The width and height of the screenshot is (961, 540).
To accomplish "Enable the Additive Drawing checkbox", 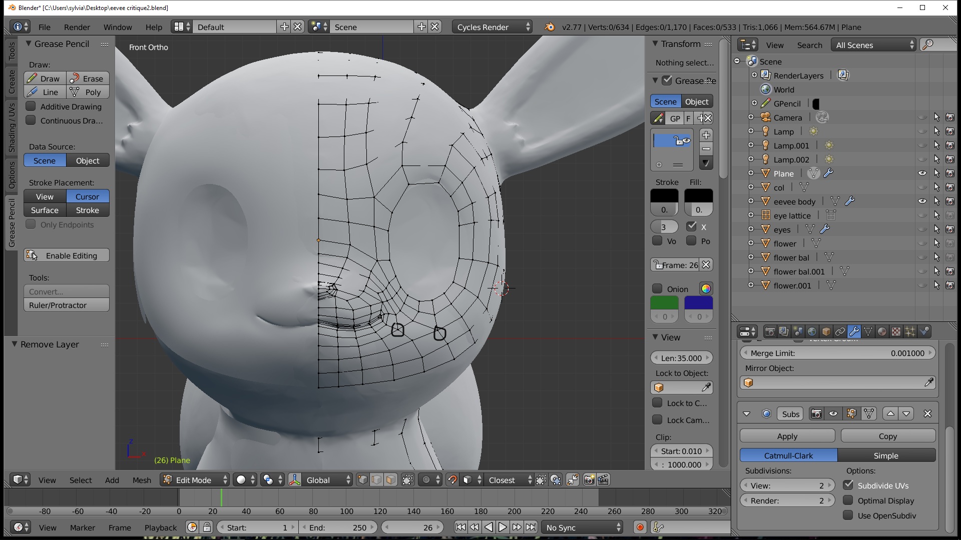I will tap(31, 106).
